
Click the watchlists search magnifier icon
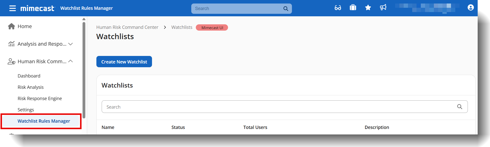(460, 107)
